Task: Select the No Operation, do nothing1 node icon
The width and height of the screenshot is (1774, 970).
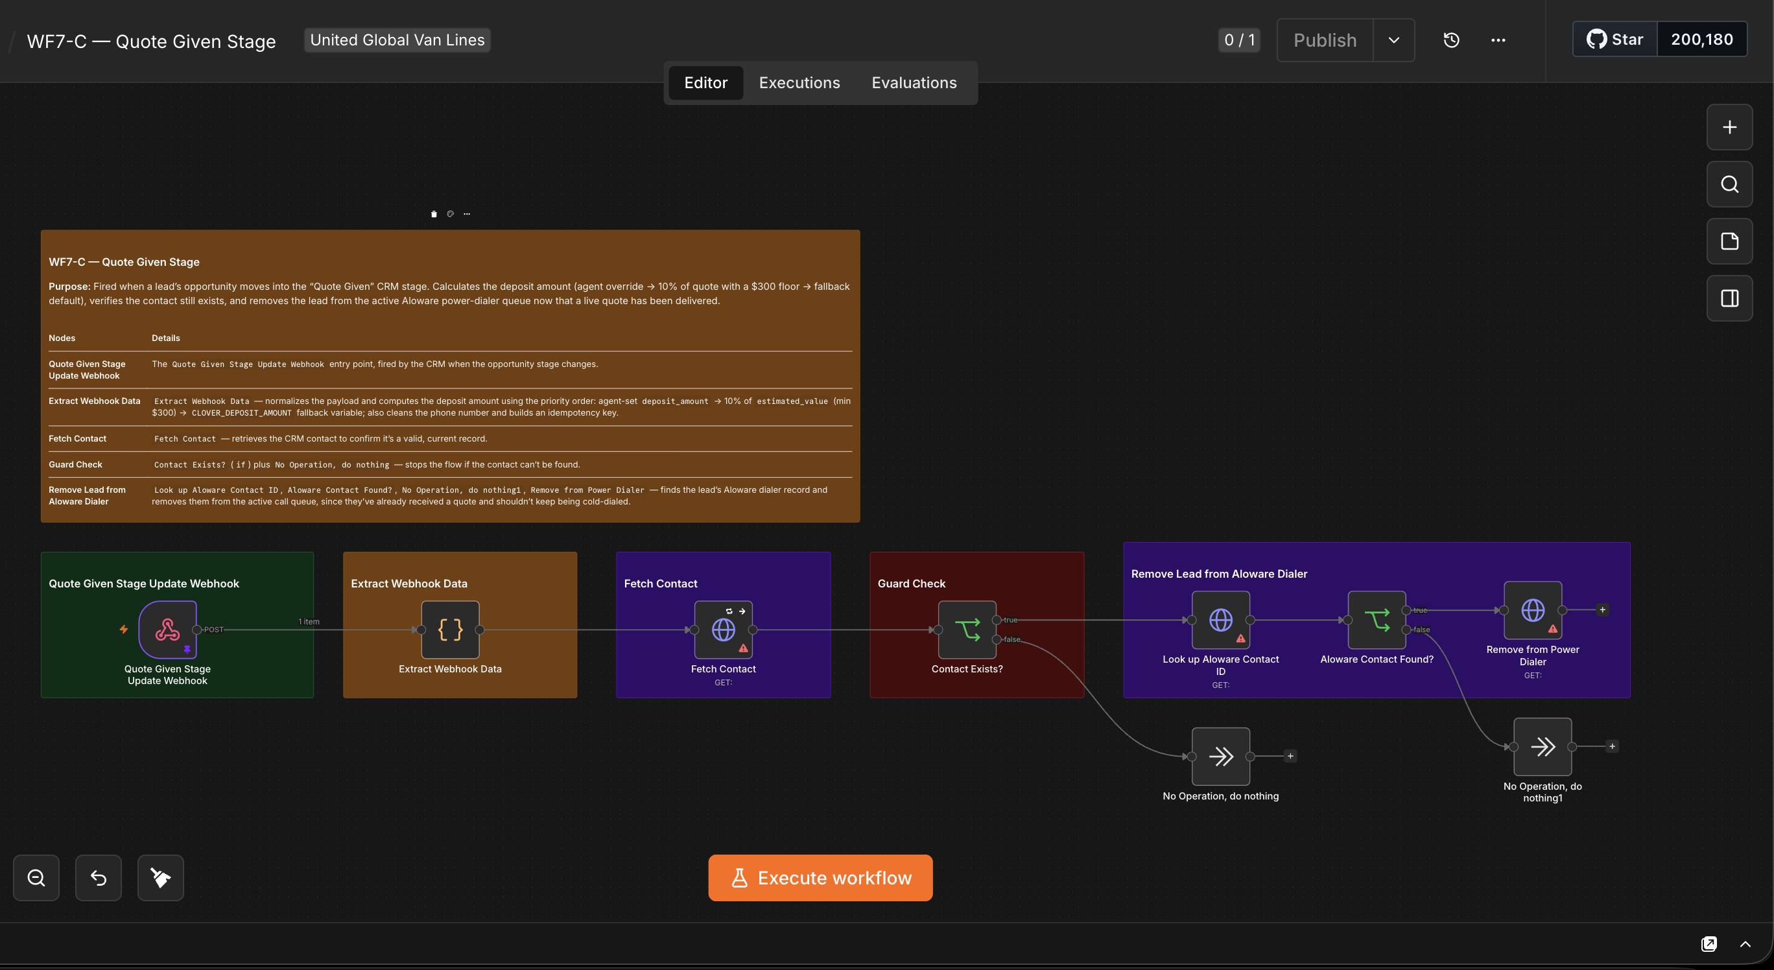Action: (x=1543, y=747)
